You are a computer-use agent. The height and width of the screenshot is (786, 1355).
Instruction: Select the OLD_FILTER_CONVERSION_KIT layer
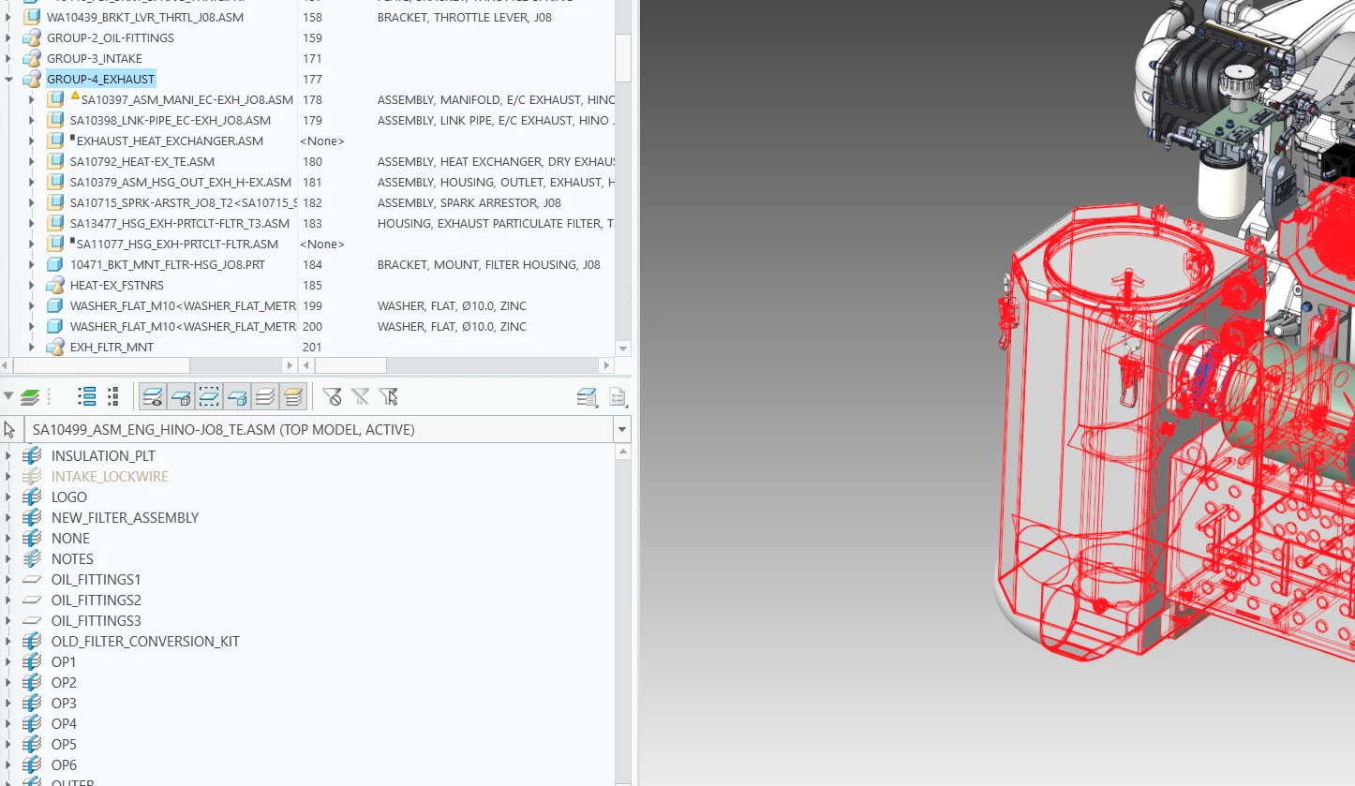coord(145,642)
